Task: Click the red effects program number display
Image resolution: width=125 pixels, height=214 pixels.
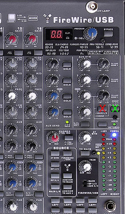Action: [56, 34]
